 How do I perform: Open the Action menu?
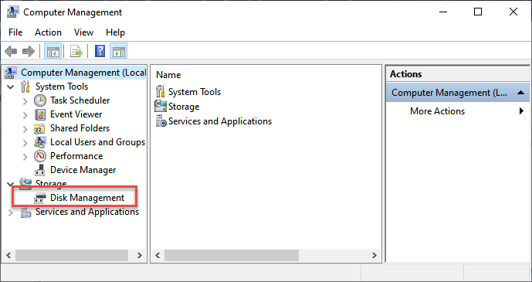[48, 32]
